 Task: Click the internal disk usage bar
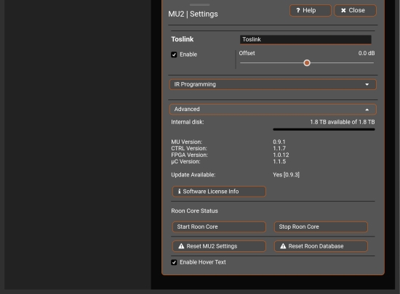pos(324,129)
